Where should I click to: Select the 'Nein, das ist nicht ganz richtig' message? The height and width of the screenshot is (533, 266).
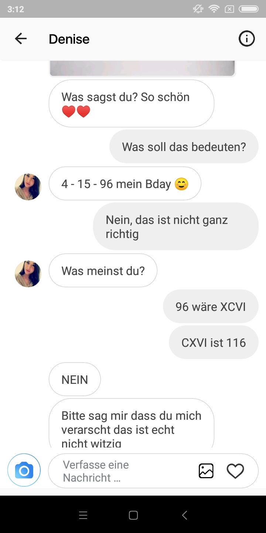175,227
